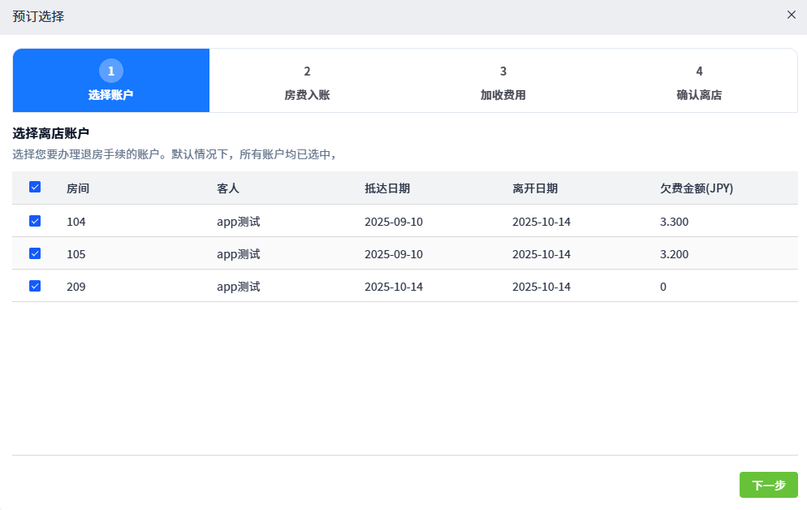The height and width of the screenshot is (510, 807).
Task: Click the 客人 column header
Action: tap(228, 188)
